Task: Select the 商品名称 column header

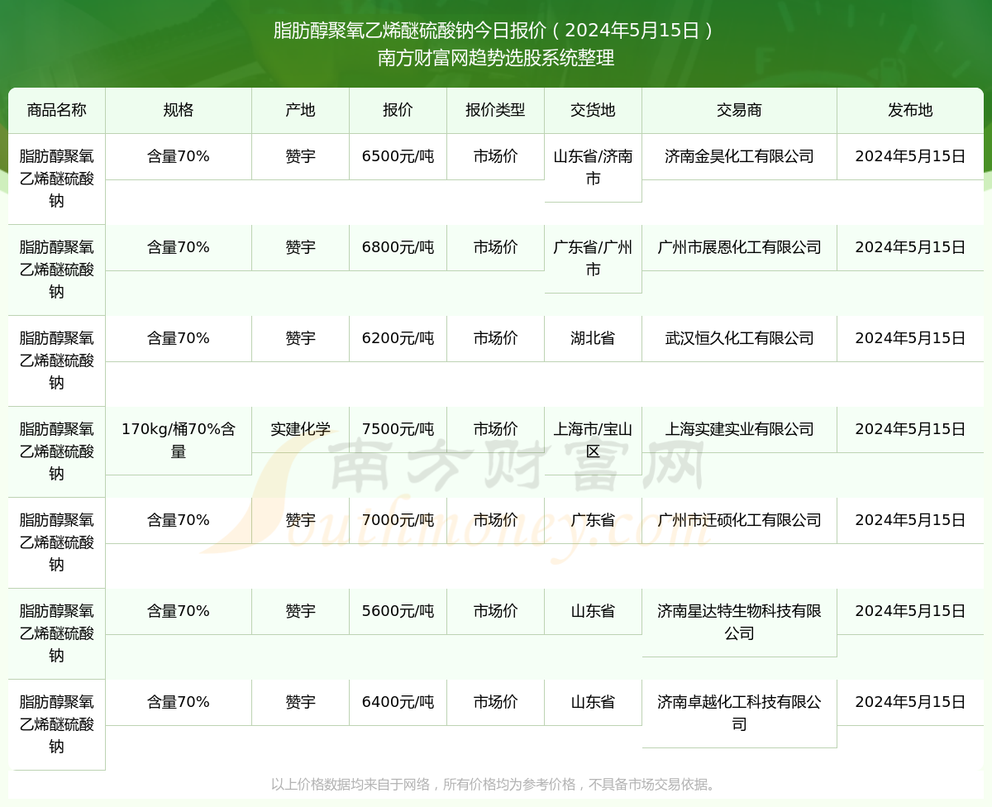Action: [x=56, y=110]
